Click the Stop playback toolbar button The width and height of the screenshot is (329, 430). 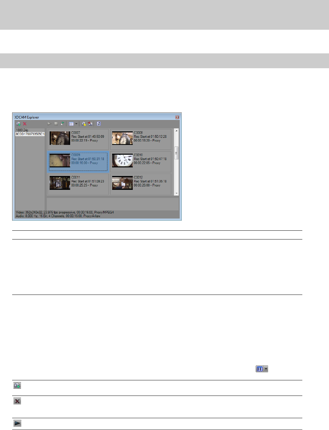[x=56, y=124]
